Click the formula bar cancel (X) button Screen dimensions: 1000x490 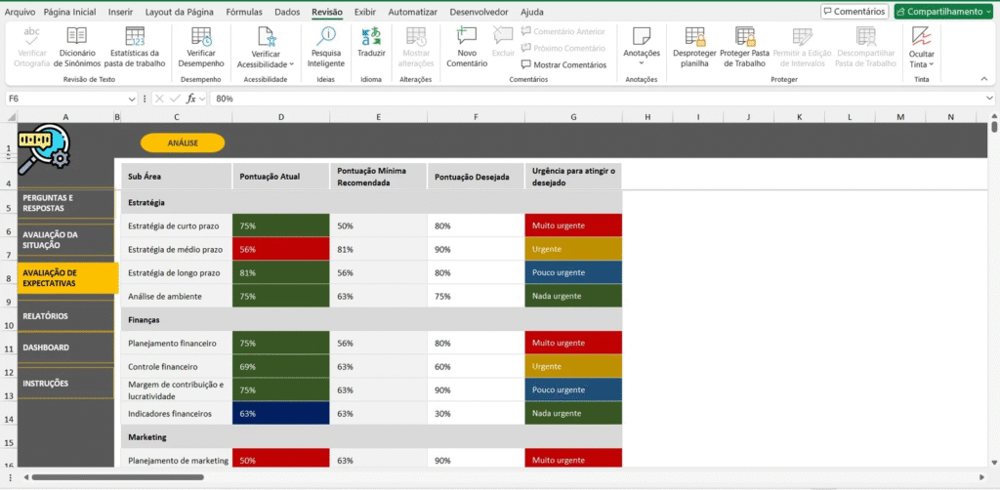click(159, 99)
